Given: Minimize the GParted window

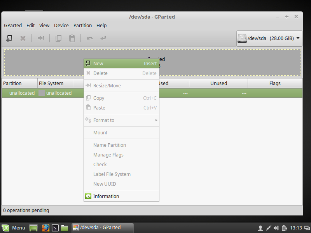Looking at the screenshot, I should point(278,17).
